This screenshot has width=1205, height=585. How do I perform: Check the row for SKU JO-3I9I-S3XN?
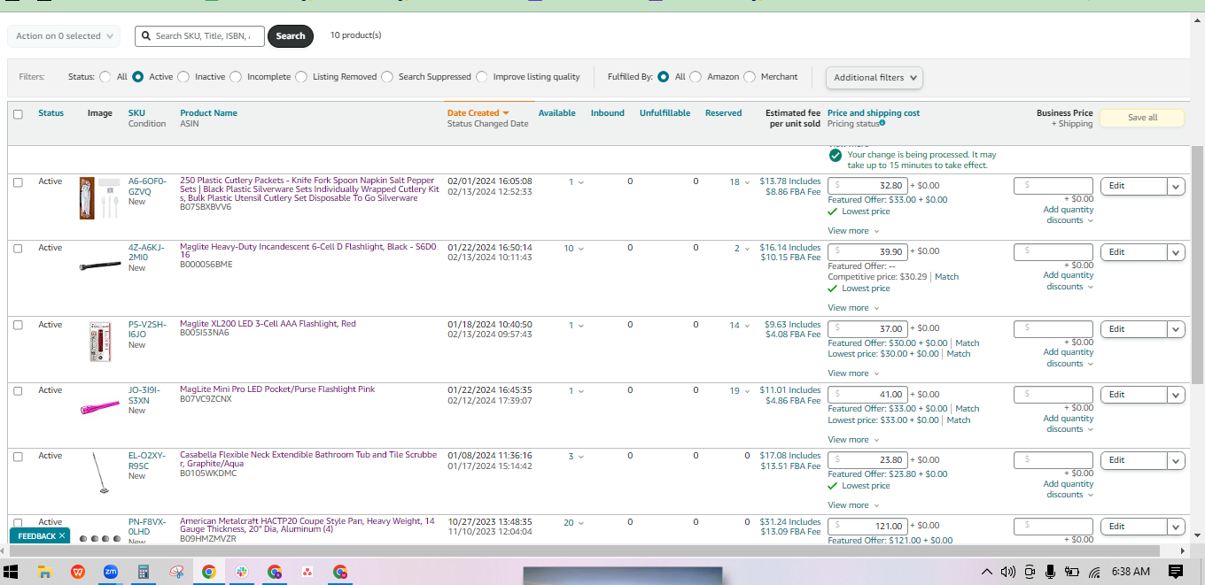[18, 391]
